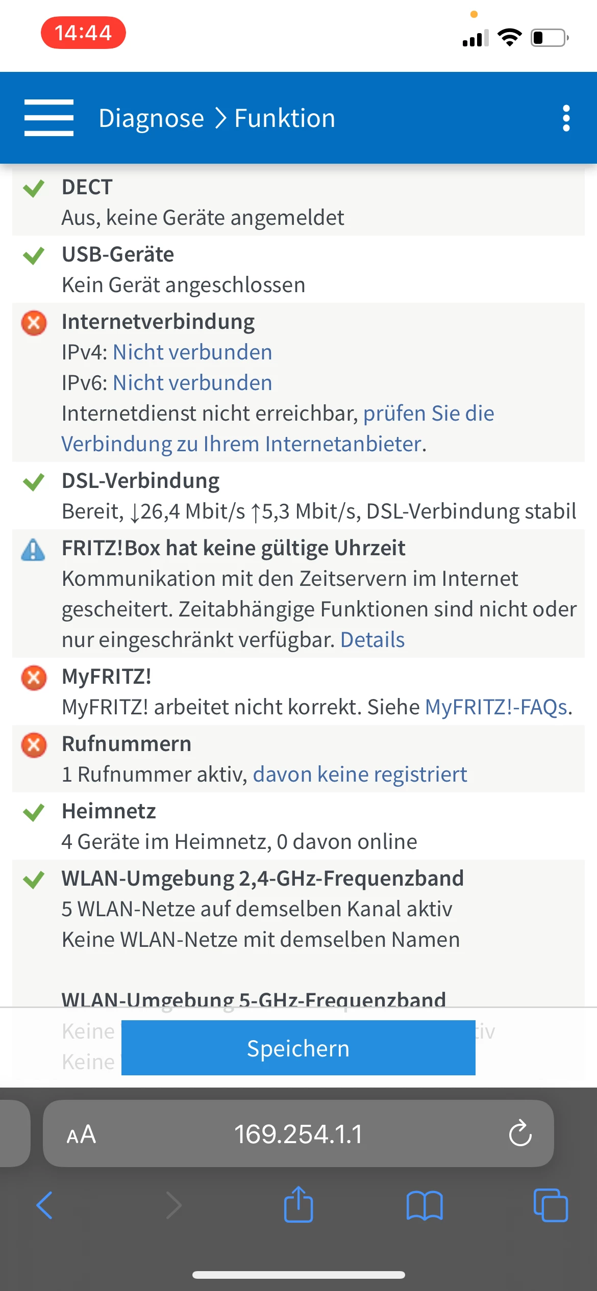Image resolution: width=597 pixels, height=1291 pixels.
Task: Tap the blue warning triangle icon
Action: [x=34, y=550]
